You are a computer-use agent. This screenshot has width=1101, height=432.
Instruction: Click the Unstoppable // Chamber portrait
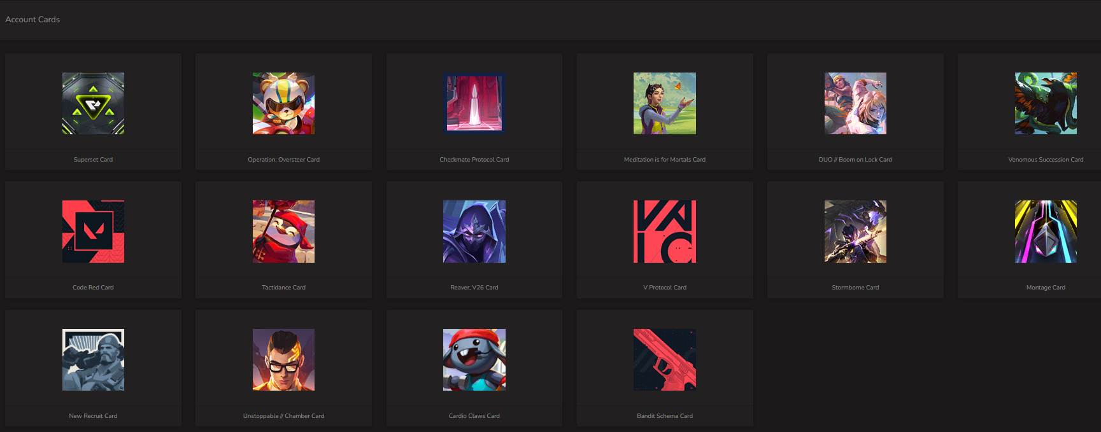pos(283,359)
